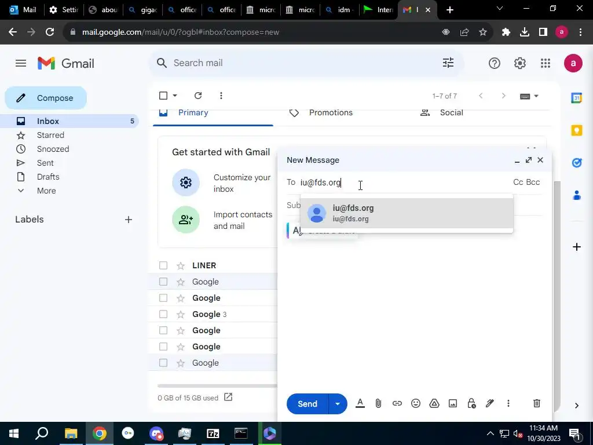Screen dimensions: 593x445
Task: Insert signature with the pen icon
Action: tap(490, 403)
